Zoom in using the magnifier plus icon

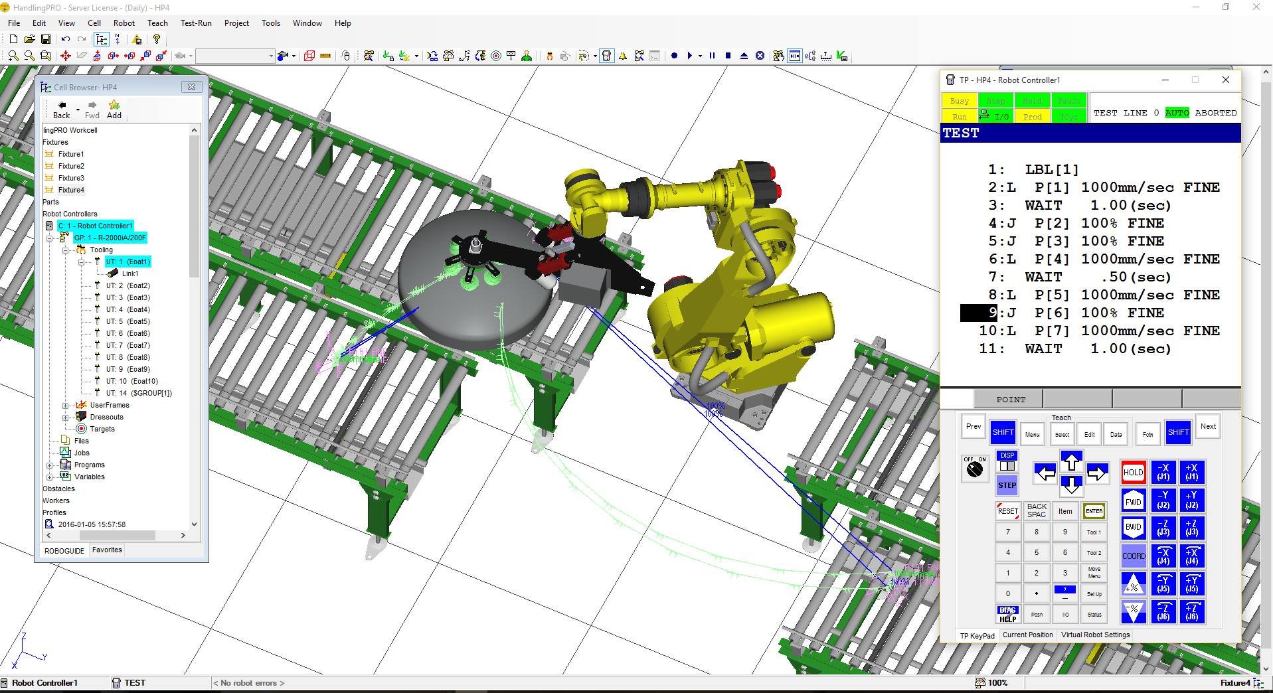(13, 56)
